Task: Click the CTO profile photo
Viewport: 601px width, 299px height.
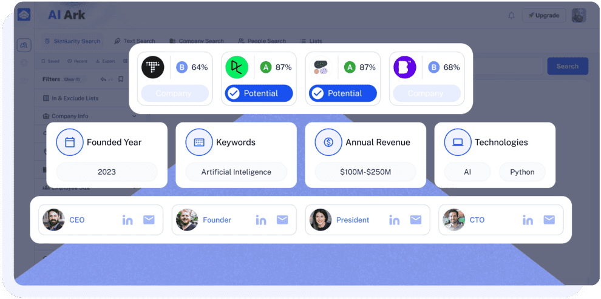Action: (454, 220)
